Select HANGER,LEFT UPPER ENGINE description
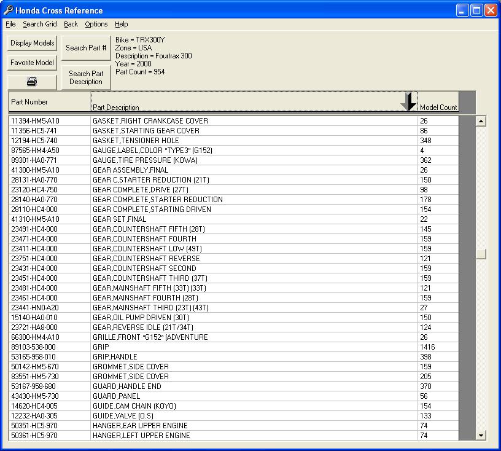501x451 pixels. [254, 436]
